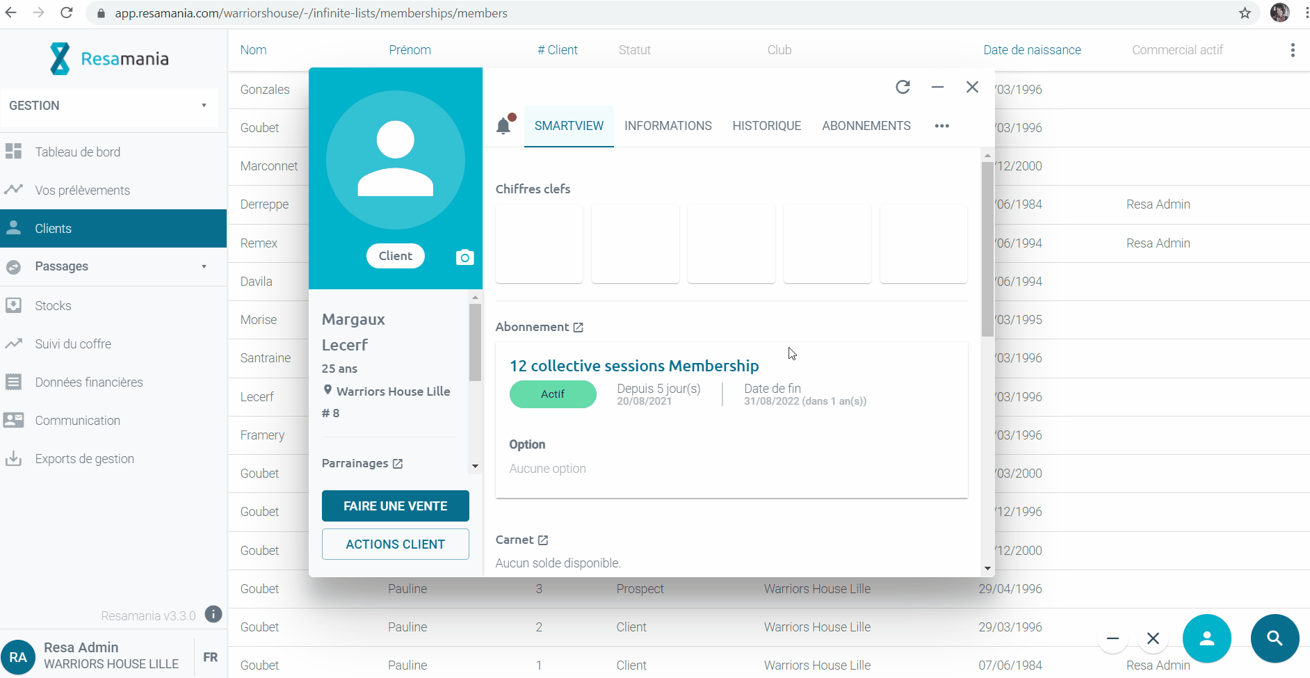Open Tableau de bord in sidebar
Viewport: 1310px width, 678px height.
[77, 152]
